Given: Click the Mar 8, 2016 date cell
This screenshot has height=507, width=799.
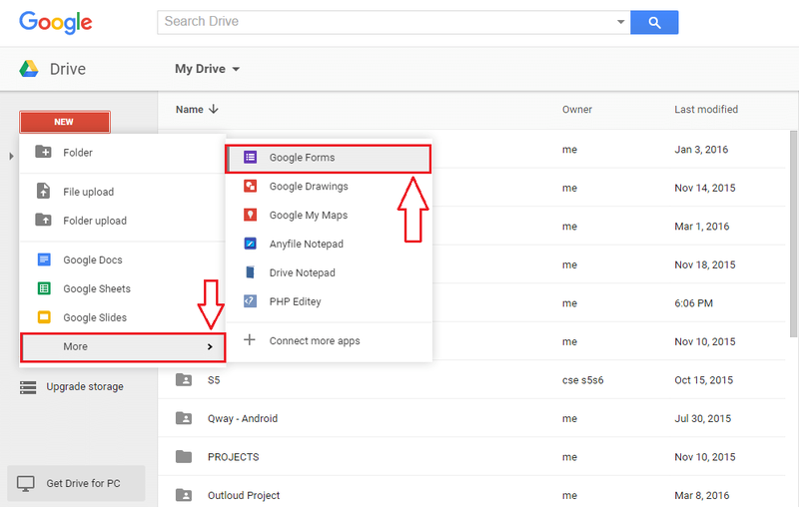Looking at the screenshot, I should coord(702,495).
